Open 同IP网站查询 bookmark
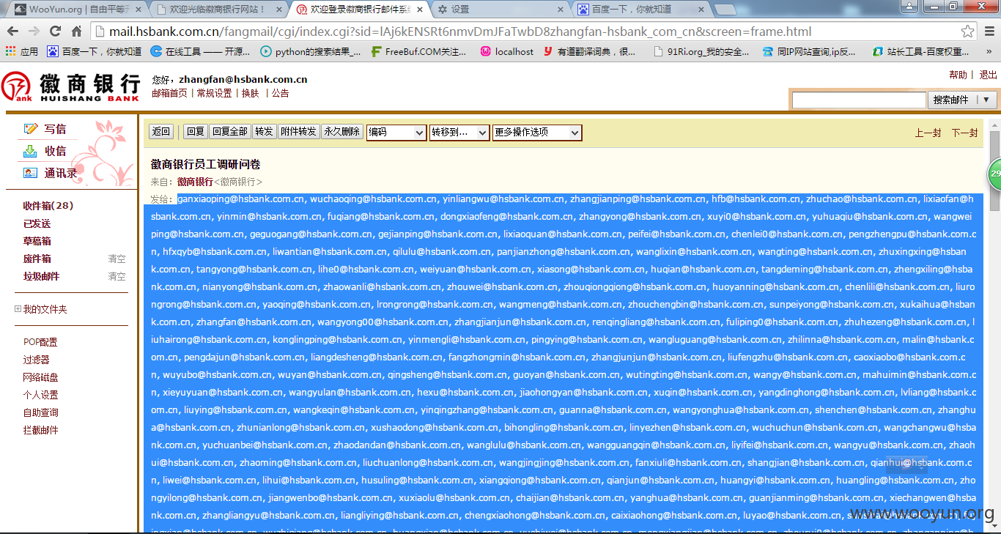The width and height of the screenshot is (1001, 534). click(809, 52)
